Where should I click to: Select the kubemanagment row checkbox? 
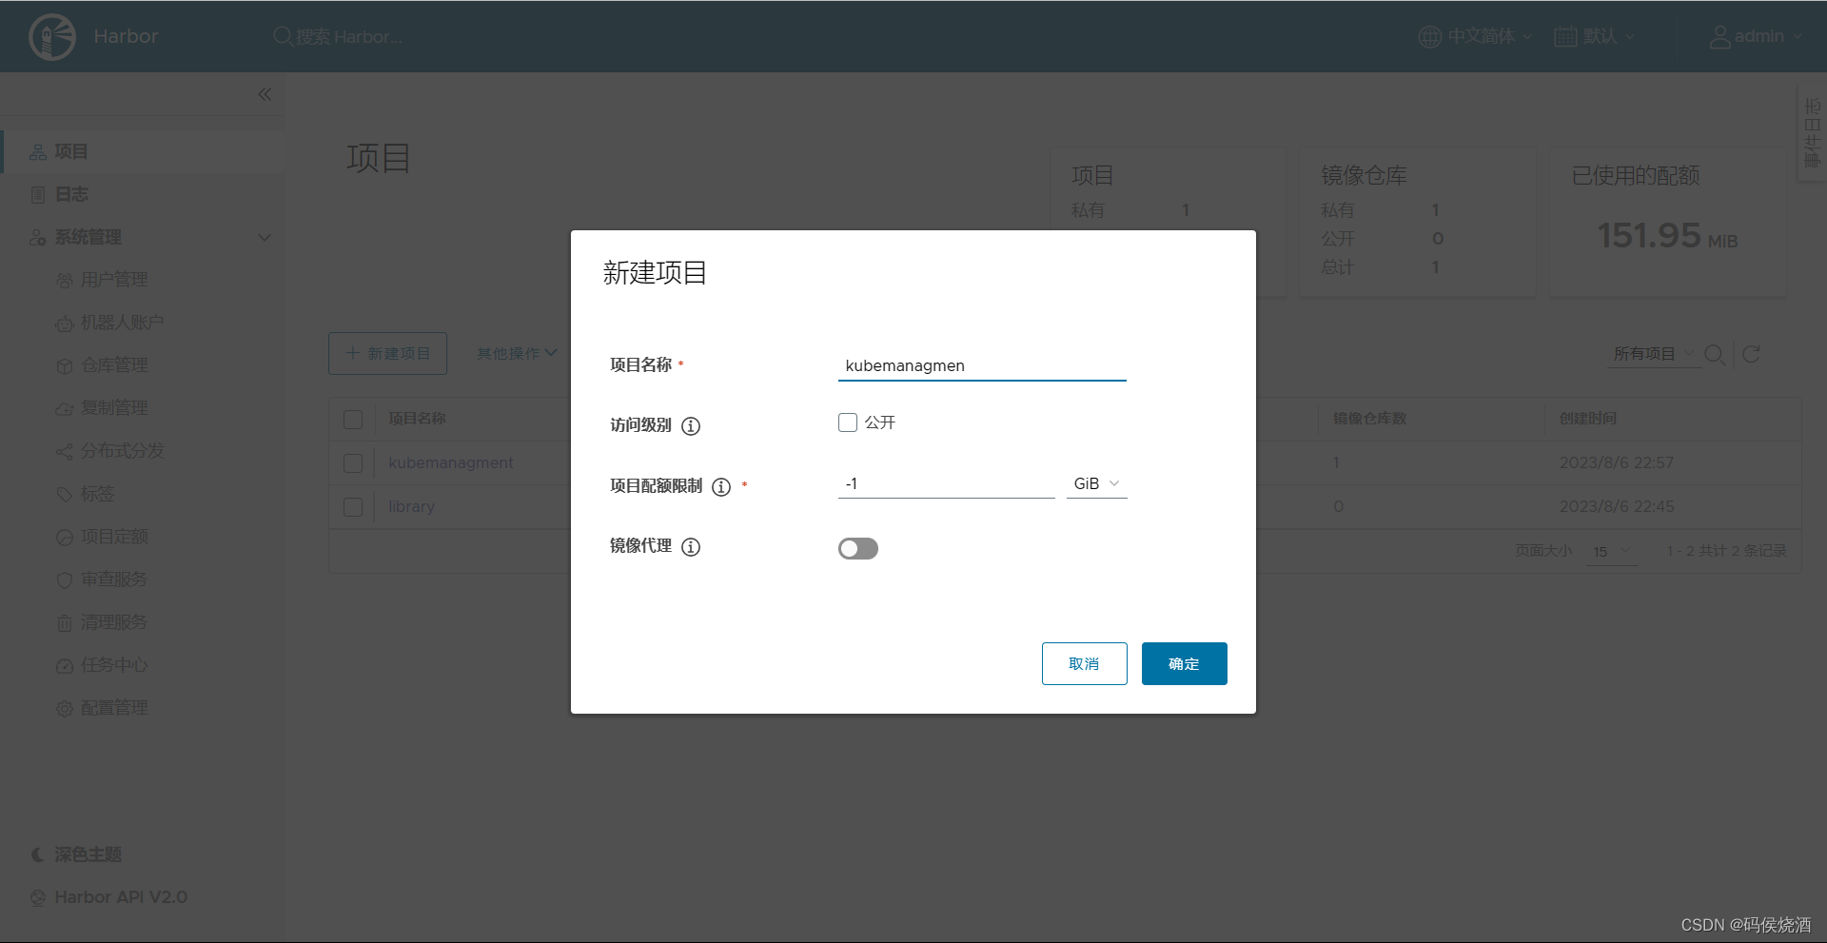pyautogui.click(x=353, y=463)
